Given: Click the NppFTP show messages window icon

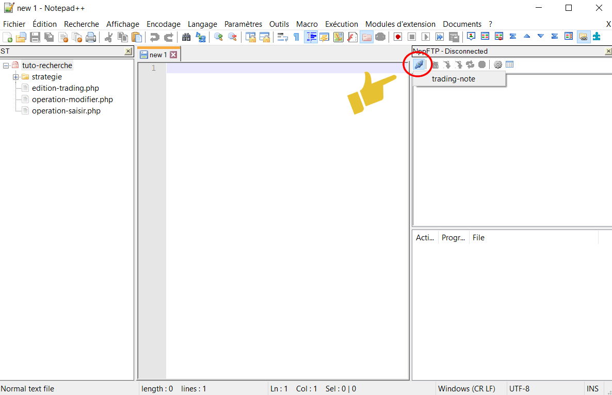Looking at the screenshot, I should [510, 64].
